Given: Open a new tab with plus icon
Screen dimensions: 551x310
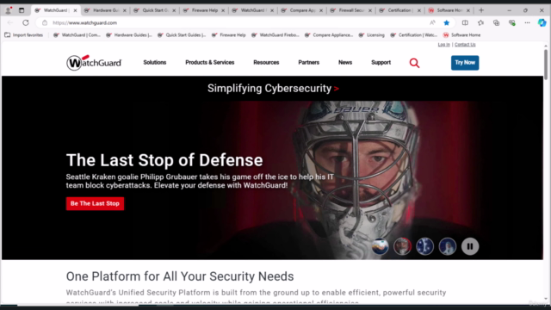Looking at the screenshot, I should pyautogui.click(x=481, y=10).
